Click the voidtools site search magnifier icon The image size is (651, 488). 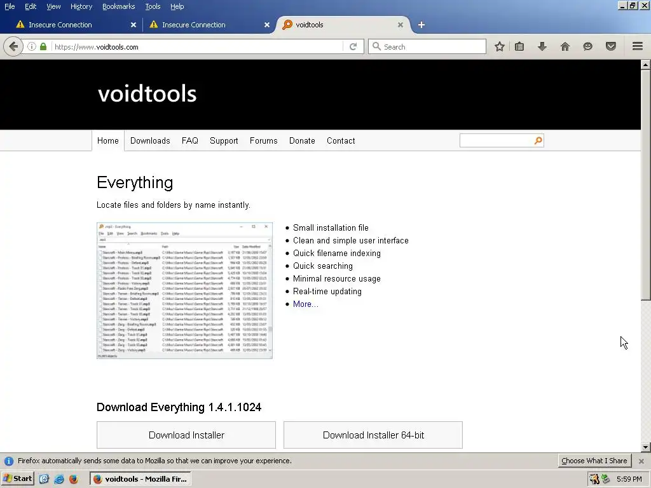tap(538, 140)
